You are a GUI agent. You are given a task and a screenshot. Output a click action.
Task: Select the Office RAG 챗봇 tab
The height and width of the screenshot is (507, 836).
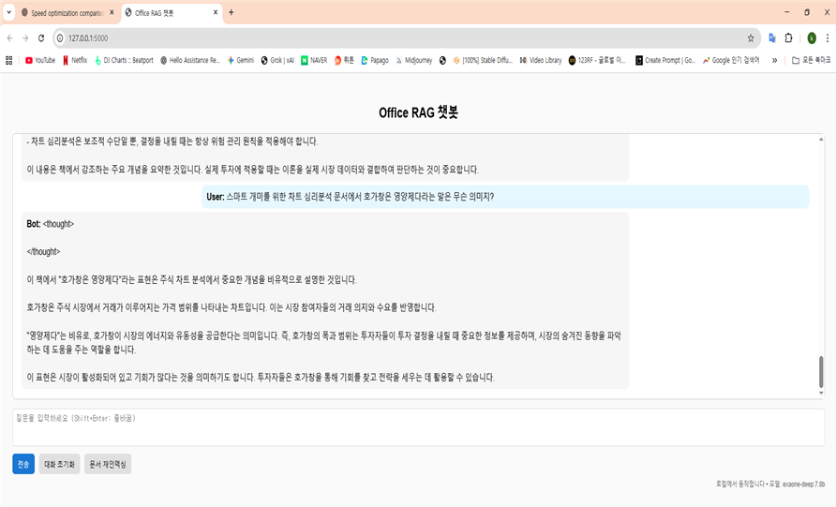167,13
